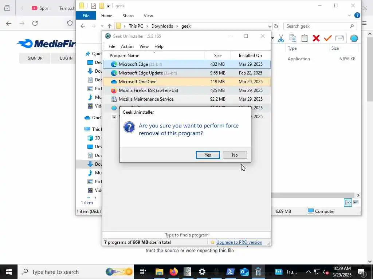Screen dimensions: 373x279
Task: Select Microsoft Edge program row
Action: (x=186, y=64)
